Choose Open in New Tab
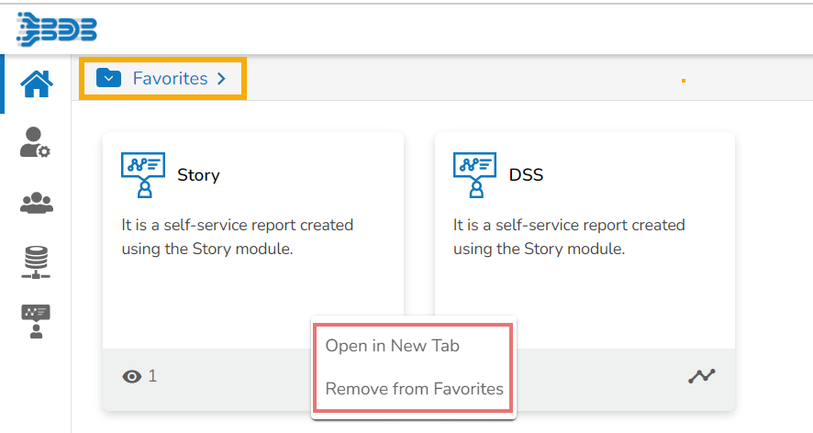 pos(392,346)
